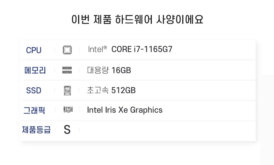Click the memory RAM module icon

click(x=67, y=70)
